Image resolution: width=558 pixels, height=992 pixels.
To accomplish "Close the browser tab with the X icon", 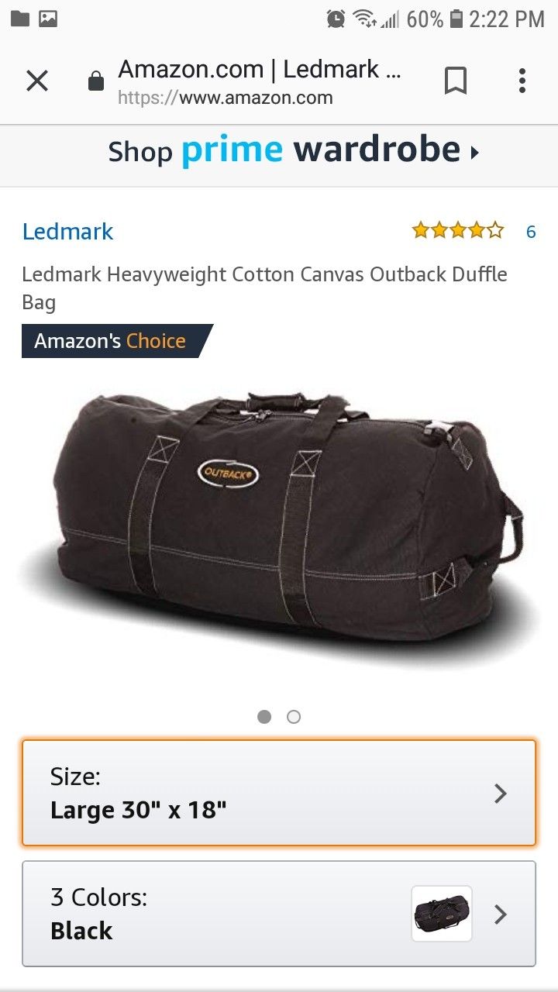I will pyautogui.click(x=37, y=81).
